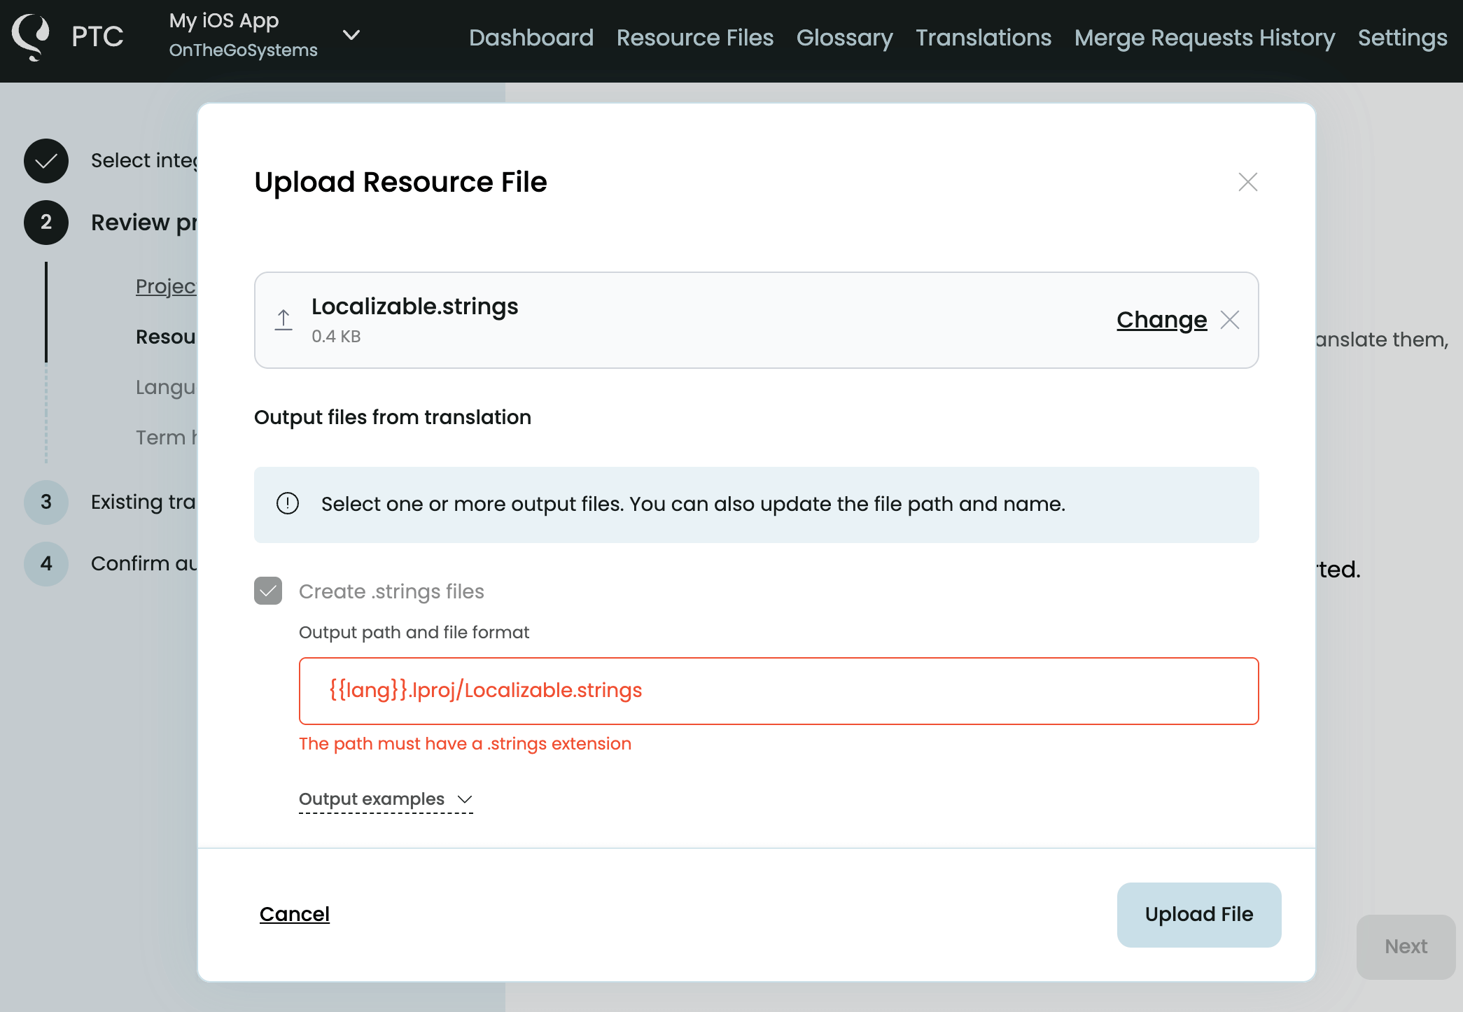Go to the Glossary page
1463x1012 pixels.
(844, 38)
